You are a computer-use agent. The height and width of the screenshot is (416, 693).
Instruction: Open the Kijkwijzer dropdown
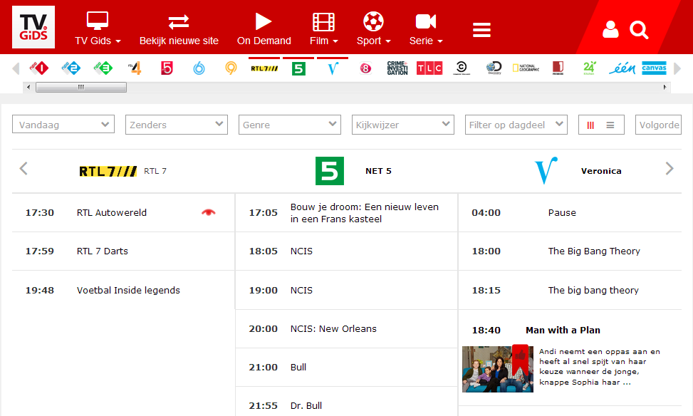(x=403, y=125)
